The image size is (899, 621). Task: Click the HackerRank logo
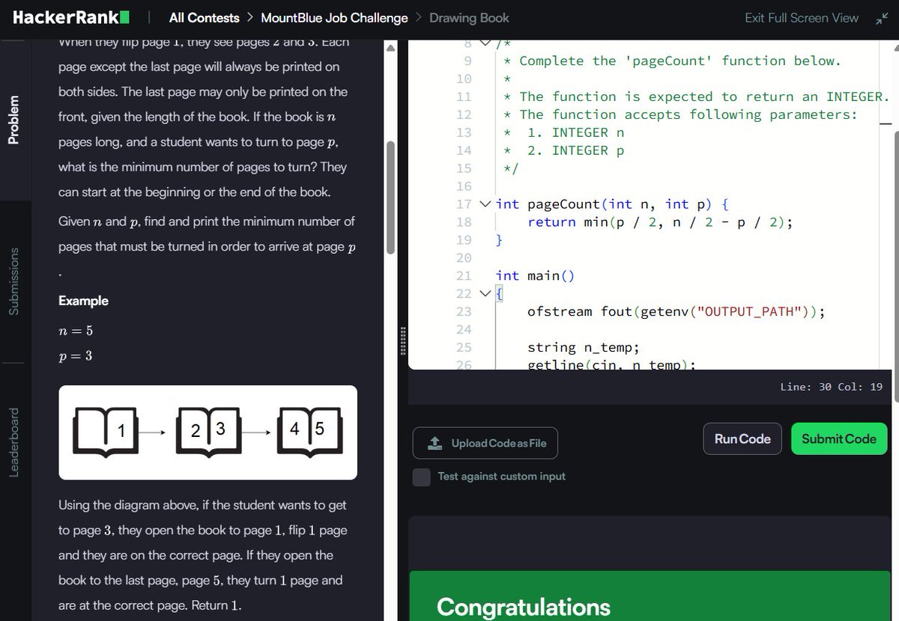pyautogui.click(x=72, y=17)
